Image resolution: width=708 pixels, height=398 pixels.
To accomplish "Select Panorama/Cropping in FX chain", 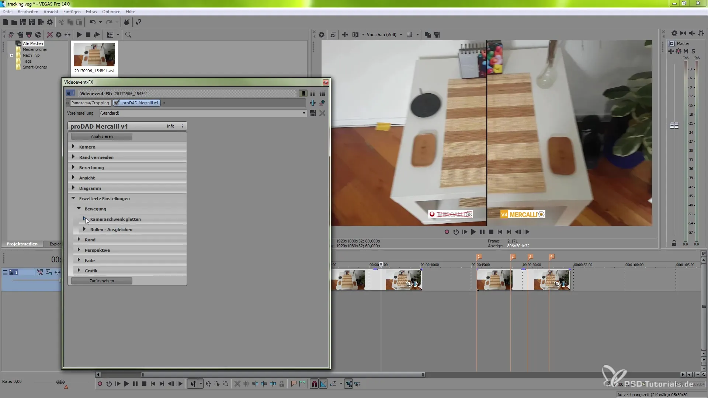I will click(x=90, y=103).
